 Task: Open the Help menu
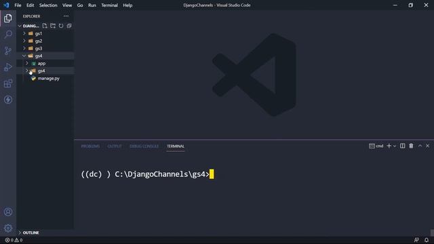127,5
